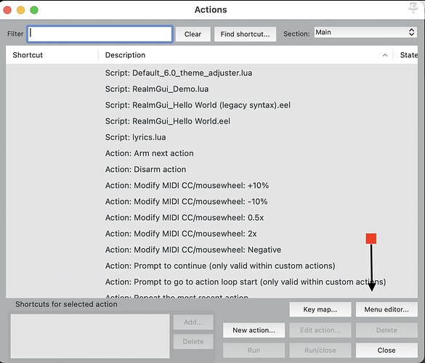Select Script: RealmGui_Demo.lua
The height and width of the screenshot is (363, 425).
211,89
